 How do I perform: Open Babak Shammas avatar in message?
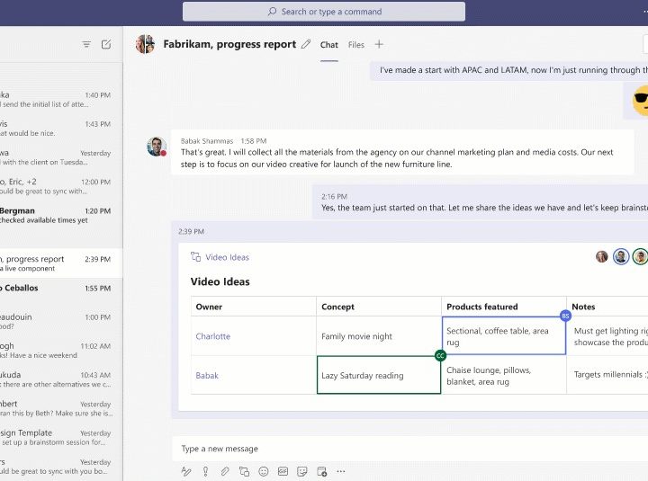click(157, 147)
